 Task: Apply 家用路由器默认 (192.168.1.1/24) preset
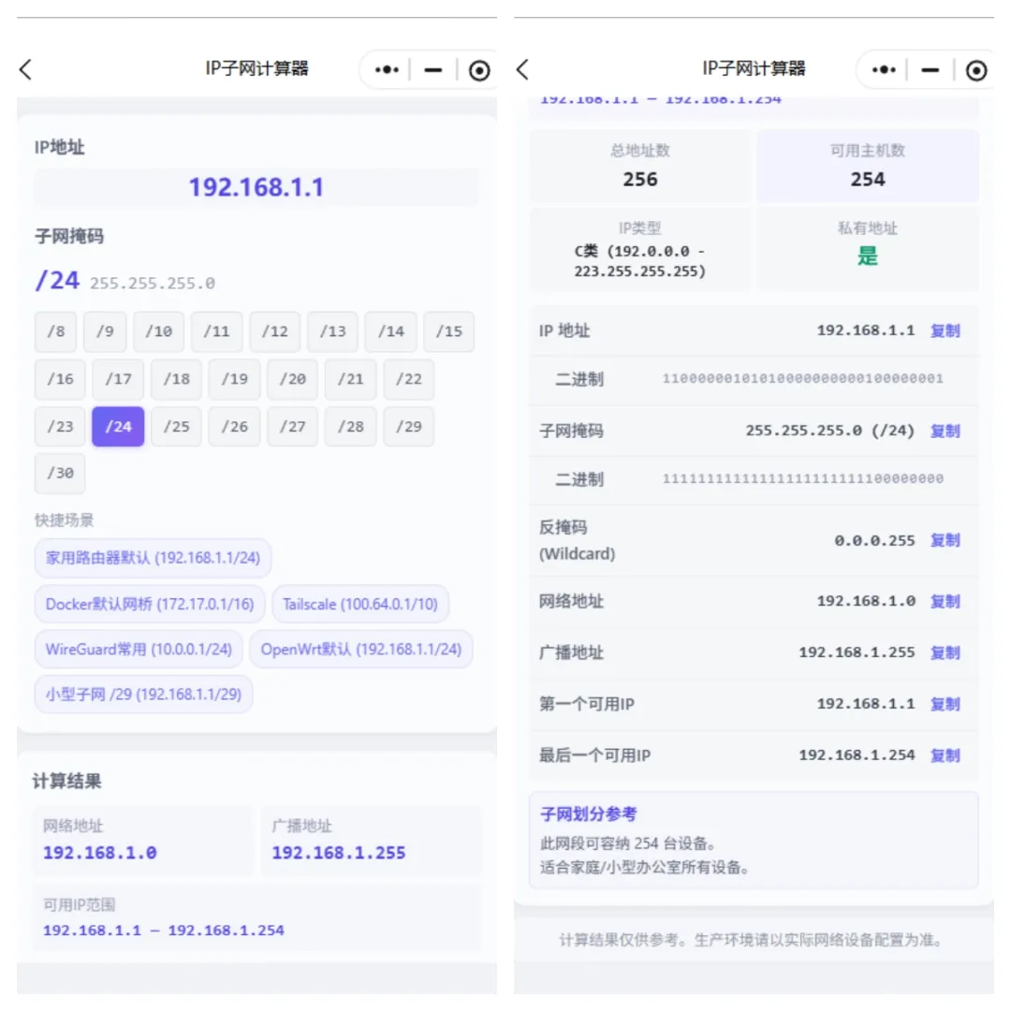click(153, 558)
